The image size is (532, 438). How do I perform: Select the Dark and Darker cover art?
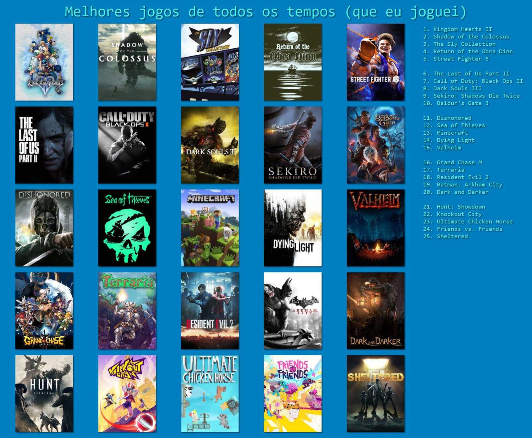click(376, 311)
